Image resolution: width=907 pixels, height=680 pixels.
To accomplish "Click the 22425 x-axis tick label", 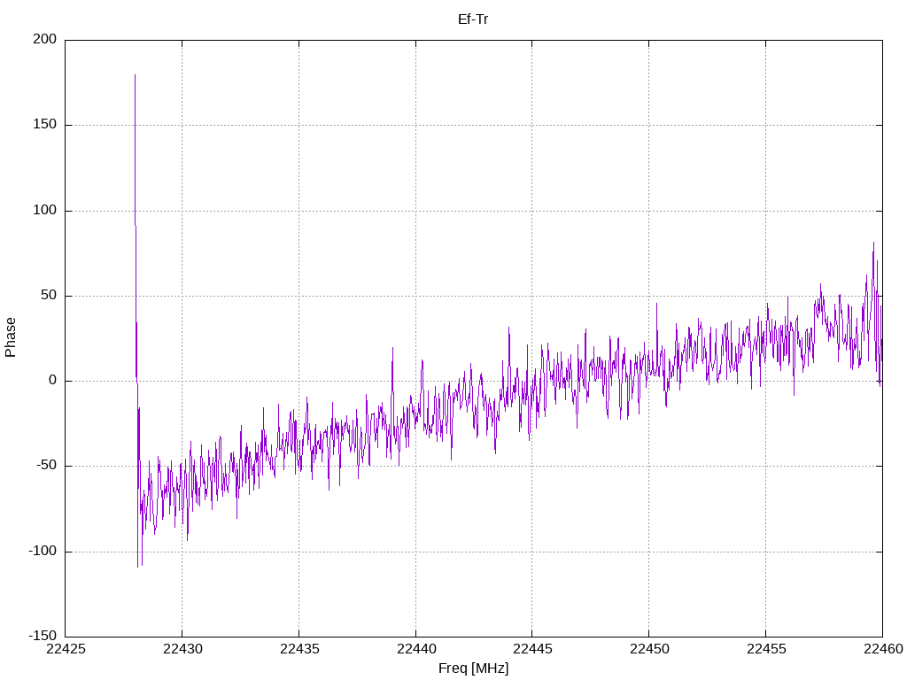I will 66,649.
